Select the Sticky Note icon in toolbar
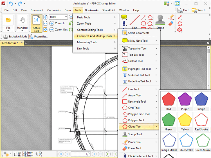The height and width of the screenshot is (158, 211). pyautogui.click(x=124, y=17)
